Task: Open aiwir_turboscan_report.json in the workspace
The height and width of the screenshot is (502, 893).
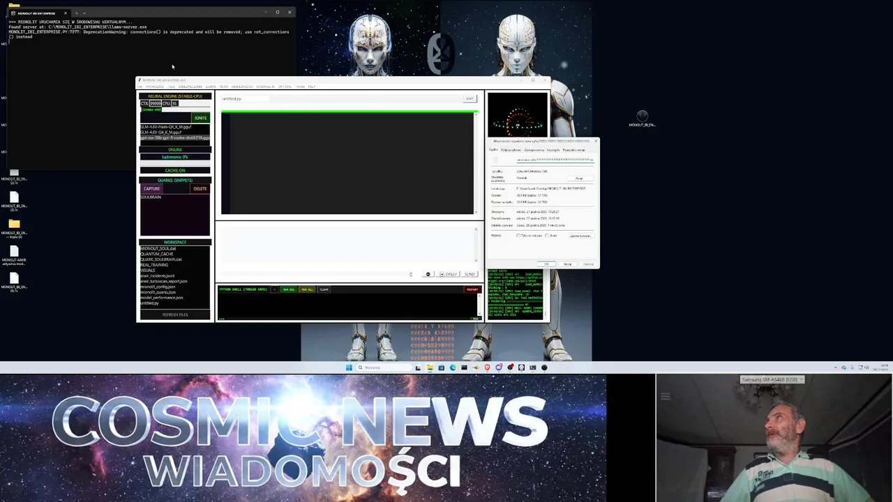Action: coord(164,281)
